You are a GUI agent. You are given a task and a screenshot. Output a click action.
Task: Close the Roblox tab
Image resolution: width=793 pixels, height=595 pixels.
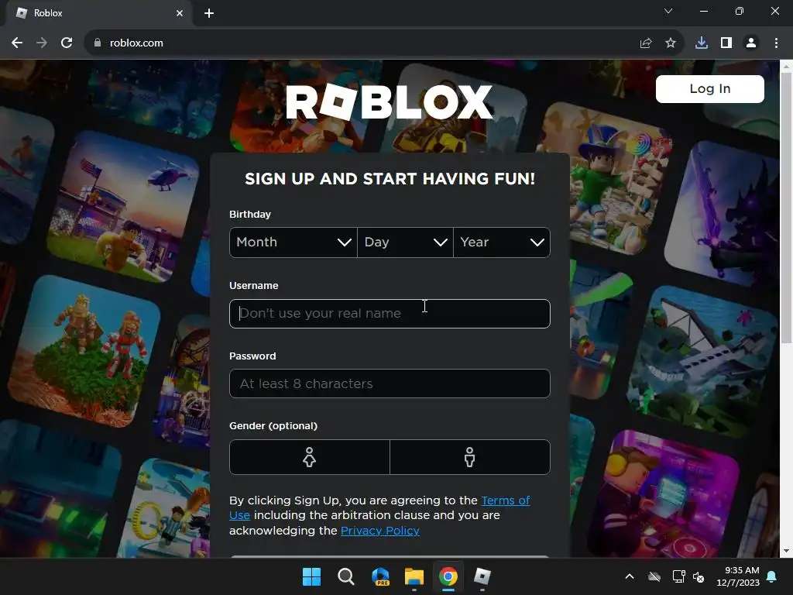[x=180, y=13]
